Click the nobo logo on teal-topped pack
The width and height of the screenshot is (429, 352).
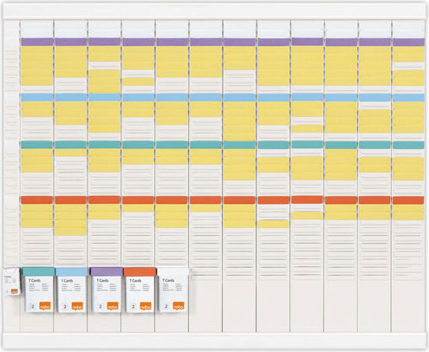point(45,306)
